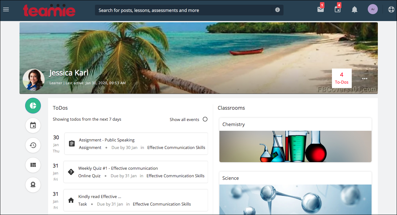Click the 'Task' label in third todo
The image size is (397, 215).
(83, 204)
